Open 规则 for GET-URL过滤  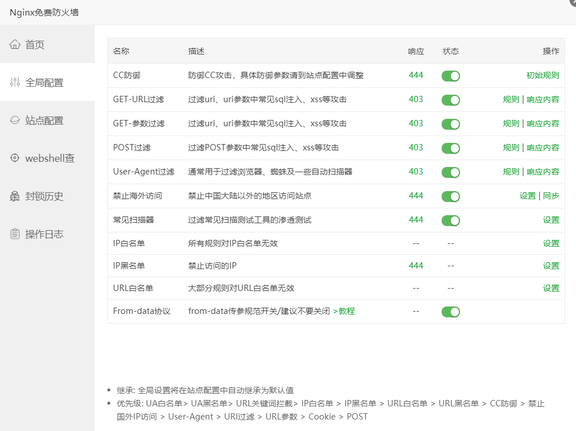pos(511,99)
